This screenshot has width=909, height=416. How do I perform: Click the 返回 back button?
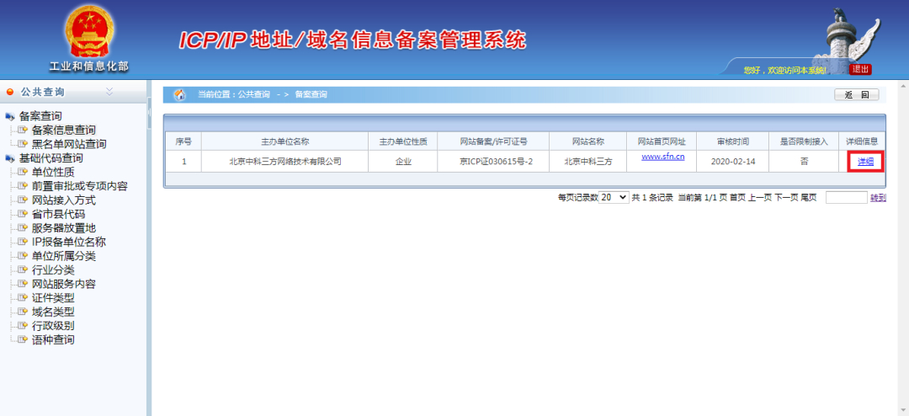click(x=856, y=95)
